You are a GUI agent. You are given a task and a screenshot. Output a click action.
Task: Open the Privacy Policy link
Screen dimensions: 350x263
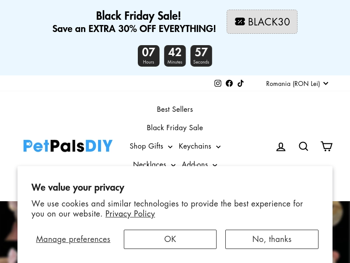(130, 214)
